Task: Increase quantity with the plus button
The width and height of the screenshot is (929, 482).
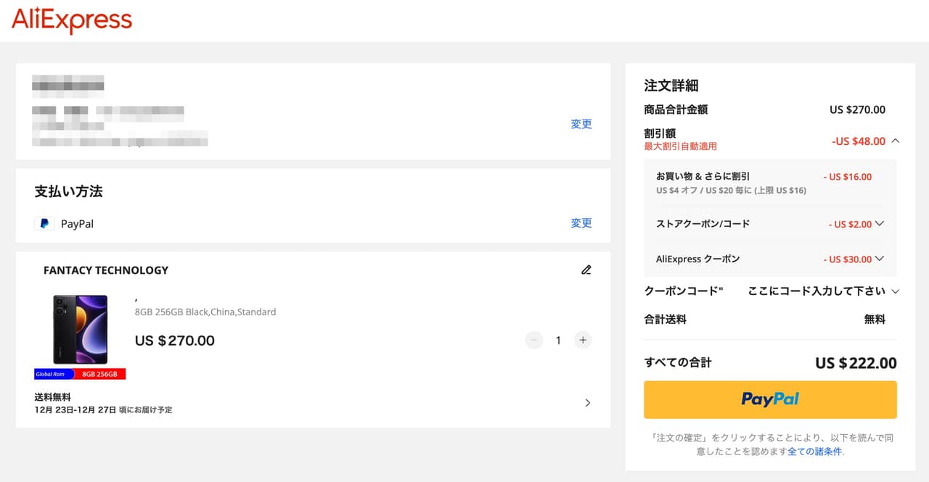Action: [583, 340]
